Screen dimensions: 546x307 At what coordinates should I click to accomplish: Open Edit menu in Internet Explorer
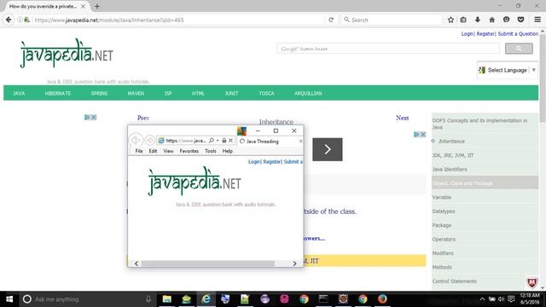tap(153, 151)
